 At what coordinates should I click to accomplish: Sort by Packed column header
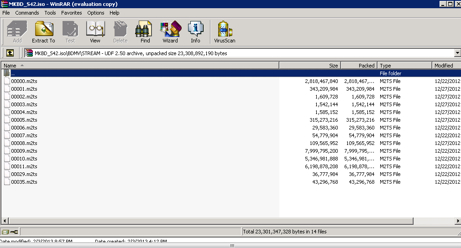pyautogui.click(x=359, y=66)
